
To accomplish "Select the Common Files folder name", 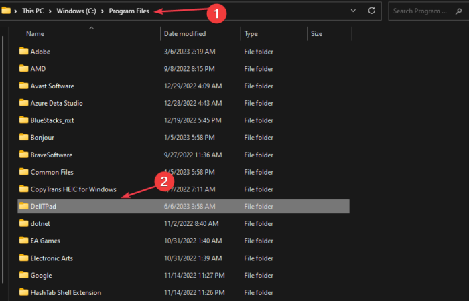I will pos(52,172).
